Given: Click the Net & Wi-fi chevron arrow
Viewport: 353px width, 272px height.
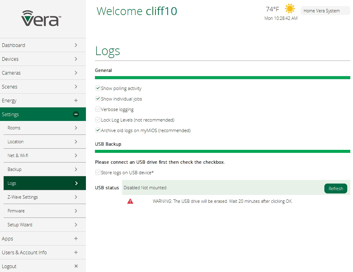Looking at the screenshot, I should [76, 156].
